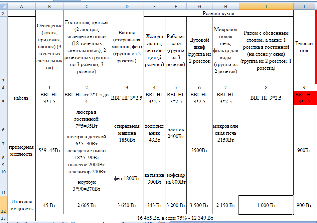317x223 pixels.
Task: Click the 'Рабочая зона' header cell
Action: 176,50
